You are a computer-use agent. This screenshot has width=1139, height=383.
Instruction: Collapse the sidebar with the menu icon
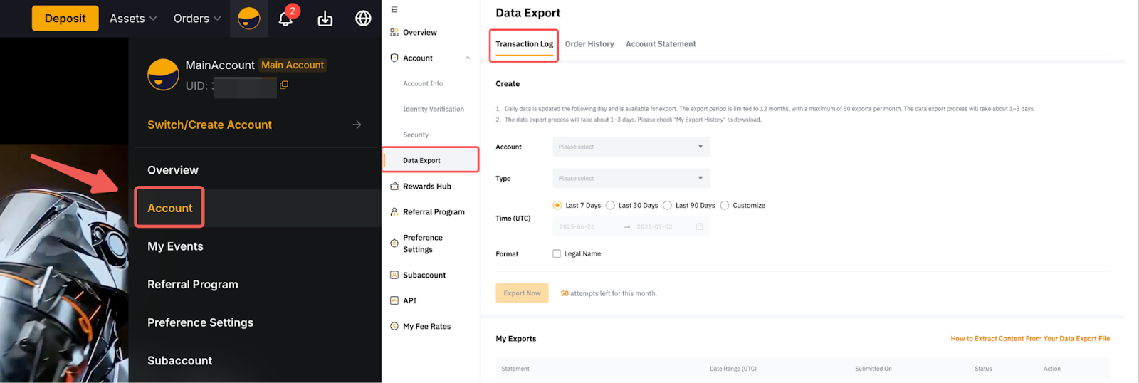pyautogui.click(x=394, y=10)
